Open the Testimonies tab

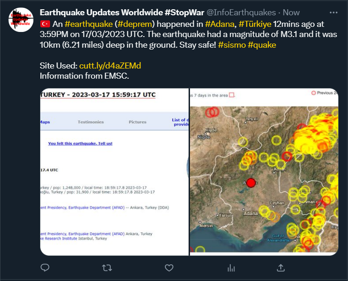(x=91, y=122)
